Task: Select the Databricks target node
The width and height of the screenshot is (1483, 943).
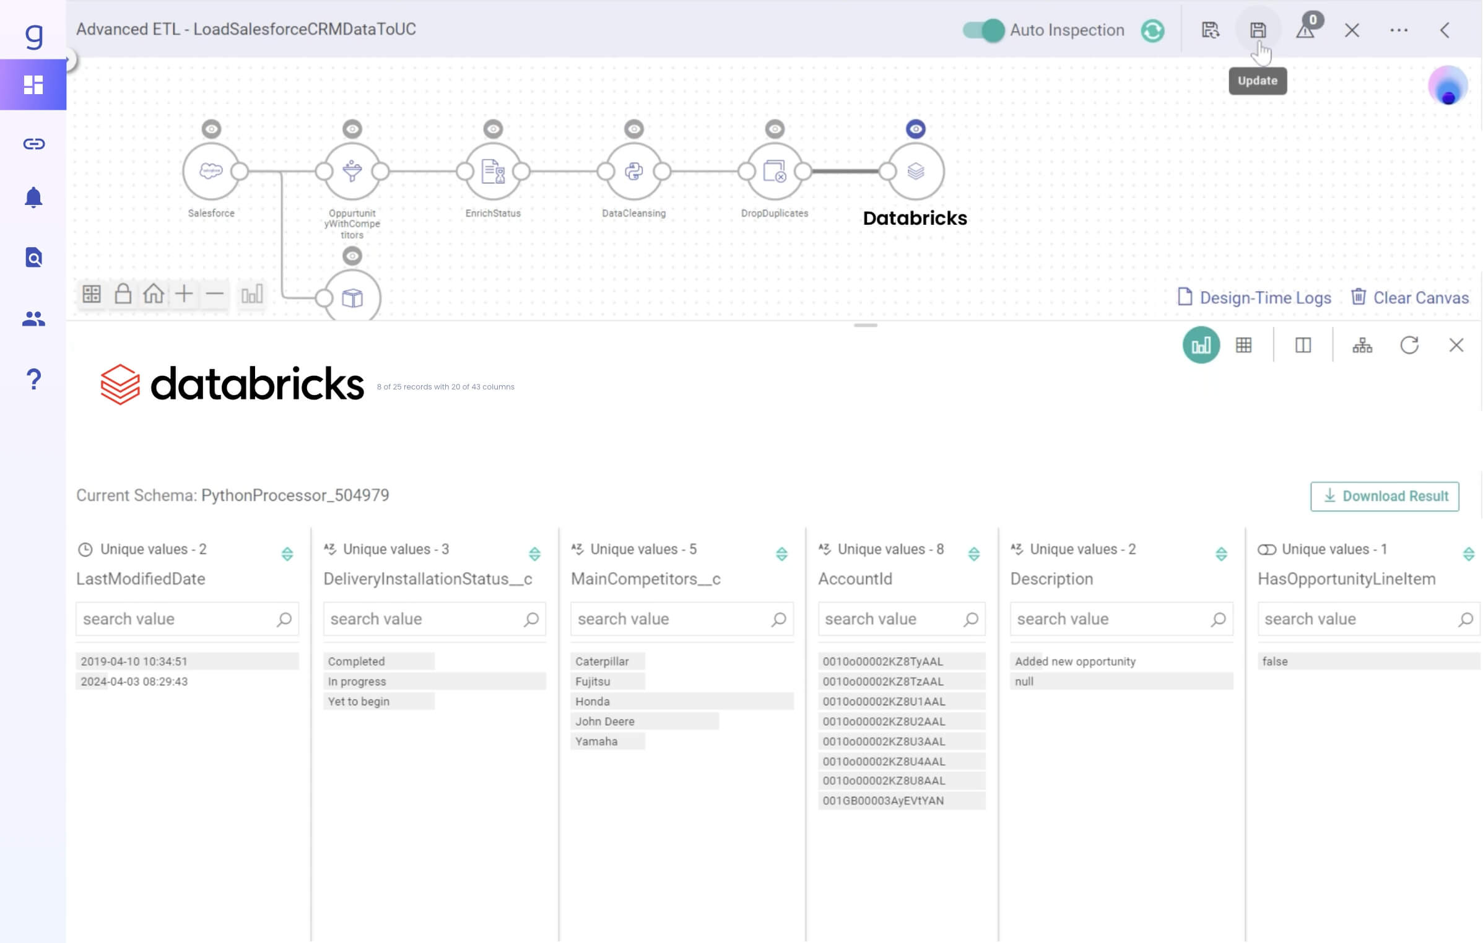Action: (x=915, y=171)
